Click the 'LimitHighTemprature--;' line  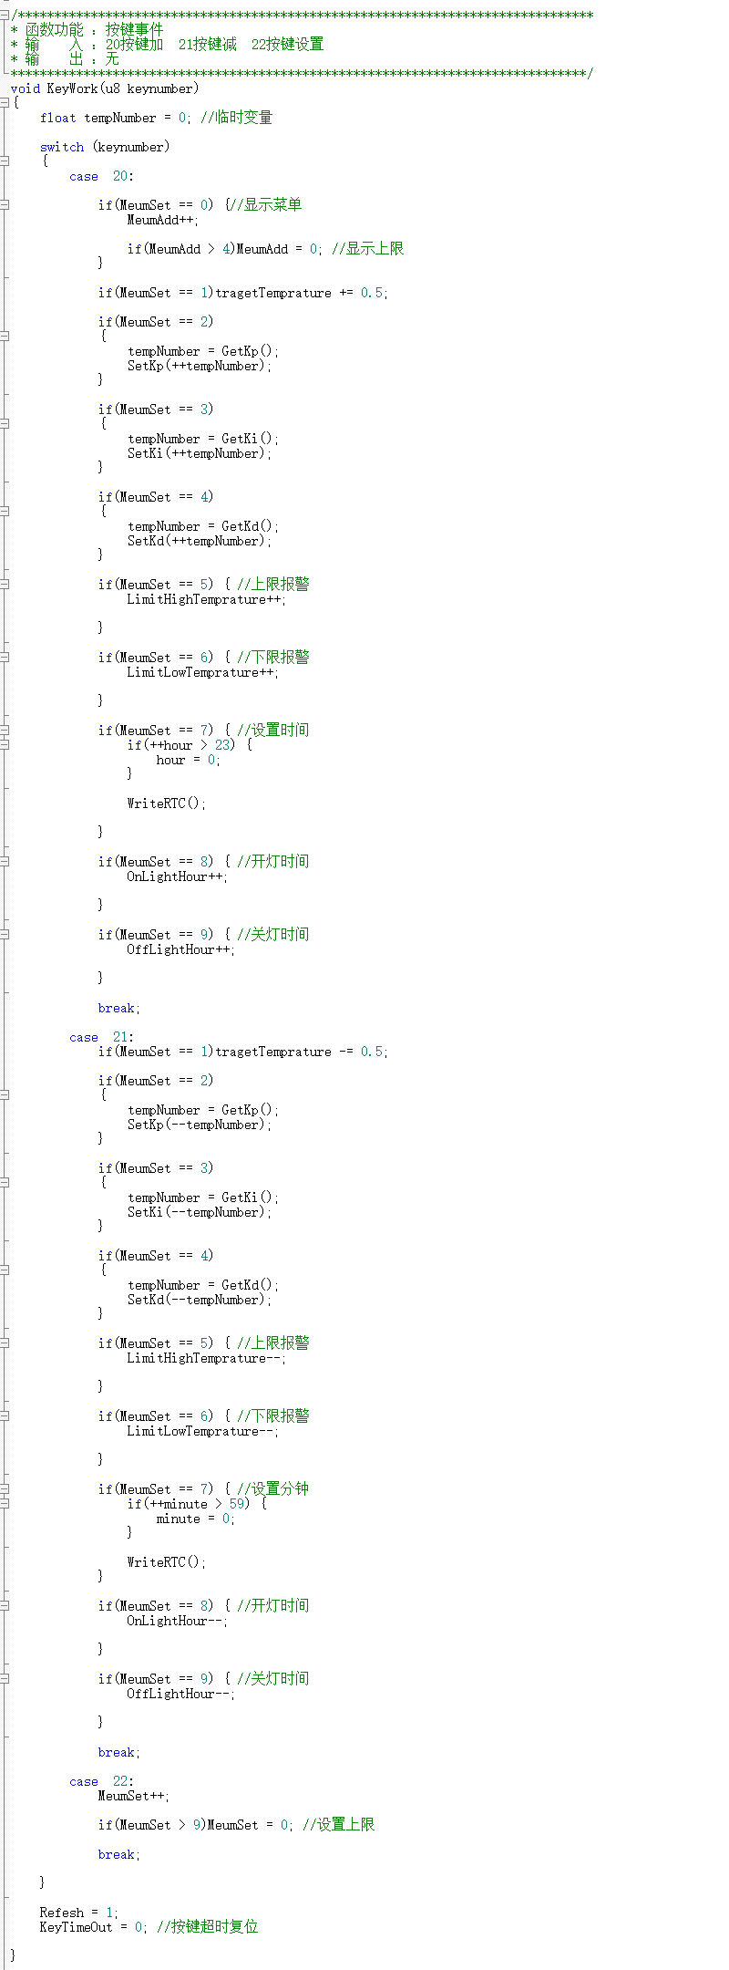pyautogui.click(x=207, y=1358)
